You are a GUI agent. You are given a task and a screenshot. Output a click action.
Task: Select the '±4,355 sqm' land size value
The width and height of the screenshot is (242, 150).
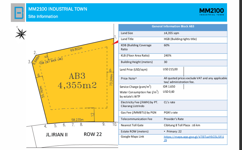pyautogui.click(x=171, y=33)
